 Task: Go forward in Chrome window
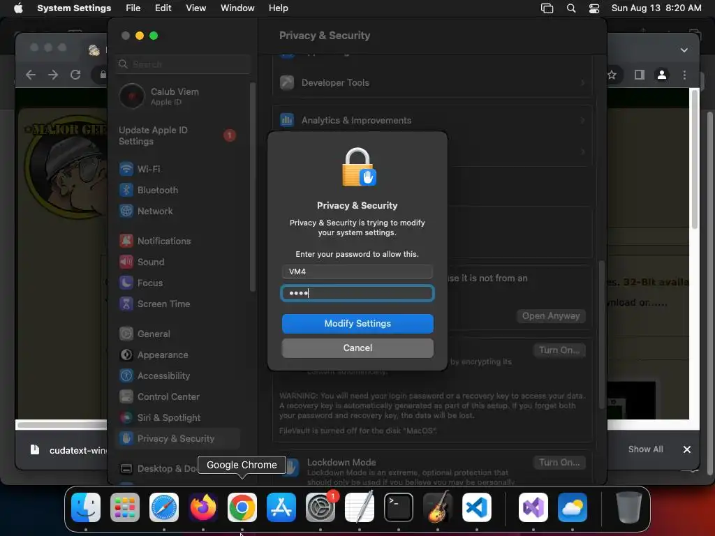tap(53, 75)
